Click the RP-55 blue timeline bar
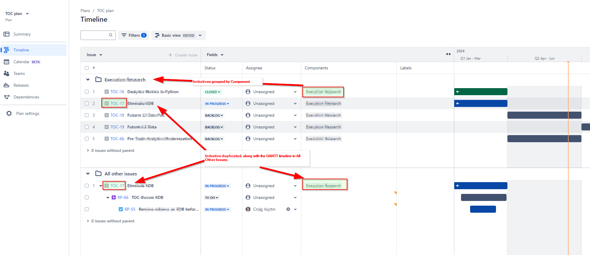The image size is (590, 255). [x=483, y=209]
